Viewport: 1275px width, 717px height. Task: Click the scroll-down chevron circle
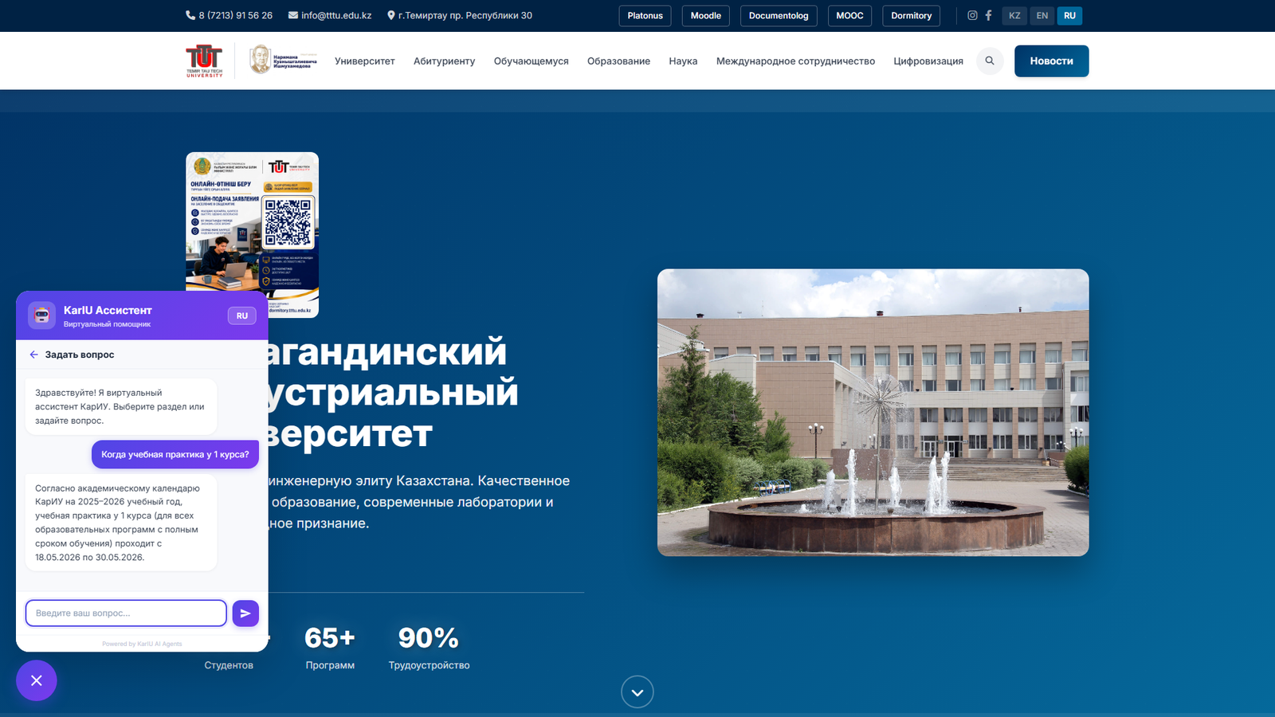coord(637,692)
